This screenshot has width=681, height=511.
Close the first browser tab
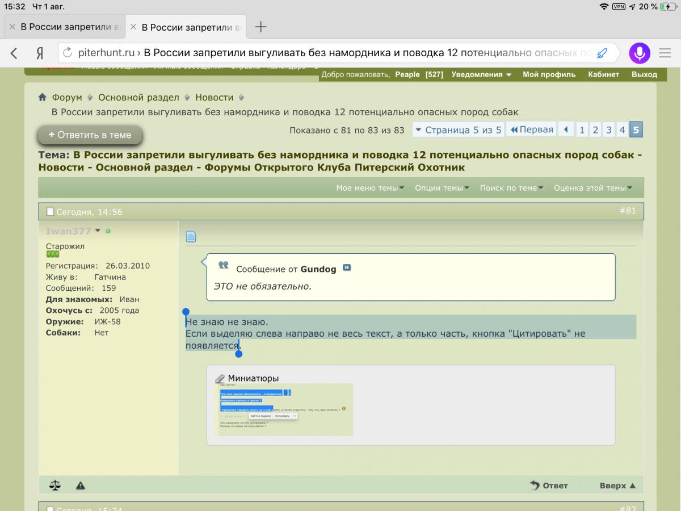point(12,27)
